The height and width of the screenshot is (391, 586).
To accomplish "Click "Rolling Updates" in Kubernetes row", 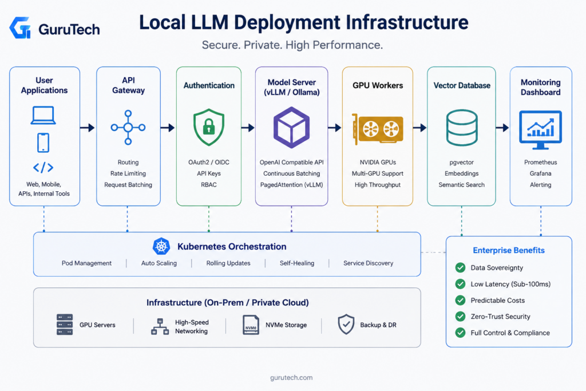I will [x=228, y=263].
